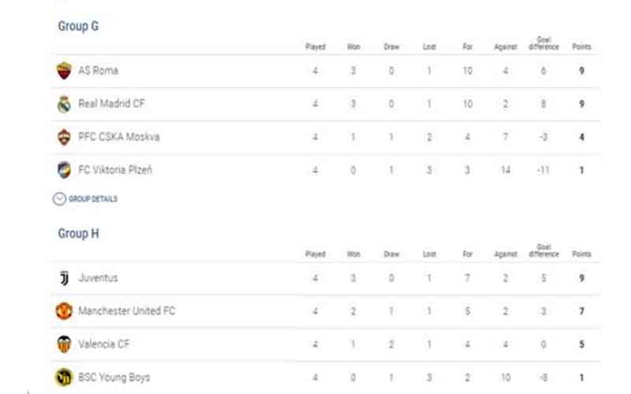Click the Group G heading

[78, 26]
